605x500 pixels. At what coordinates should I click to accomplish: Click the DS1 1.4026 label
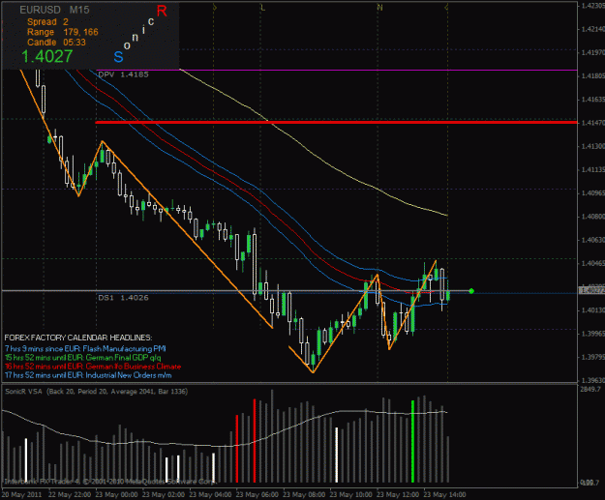124,298
